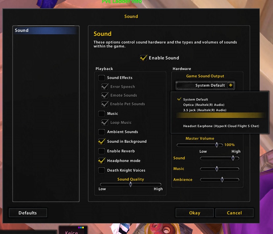The width and height of the screenshot is (273, 234).
Task: Uncheck Headphone mode
Action: point(102,161)
